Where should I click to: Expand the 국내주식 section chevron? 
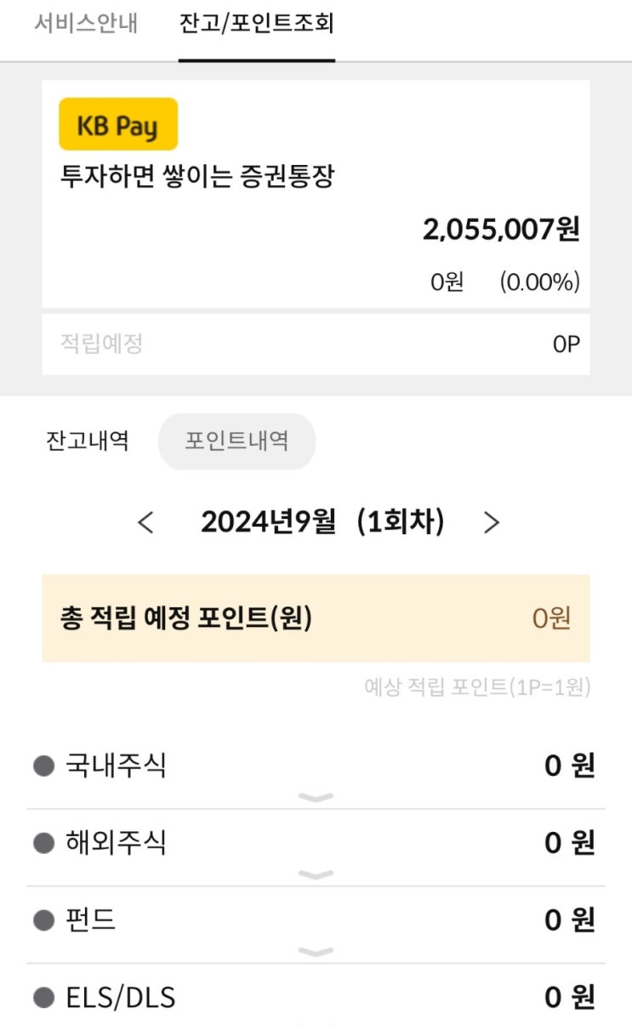(316, 797)
